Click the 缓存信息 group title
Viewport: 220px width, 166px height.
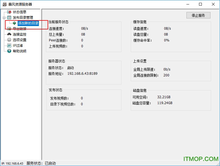[140, 22]
